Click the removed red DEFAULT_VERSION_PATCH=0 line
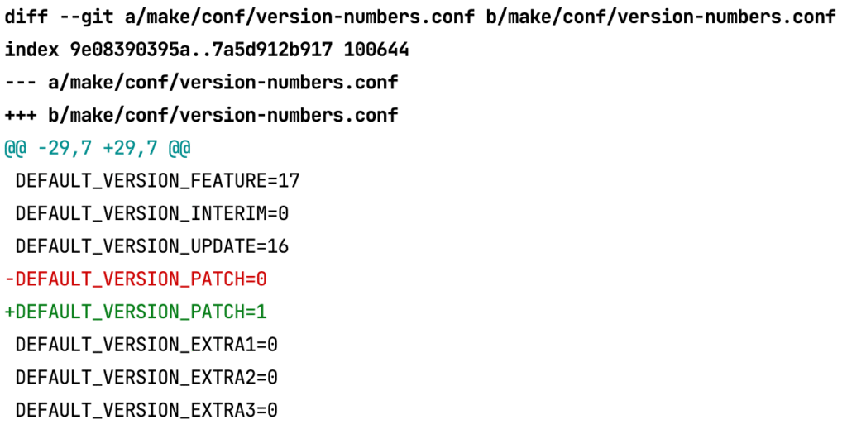Image resolution: width=847 pixels, height=429 pixels. click(x=136, y=279)
